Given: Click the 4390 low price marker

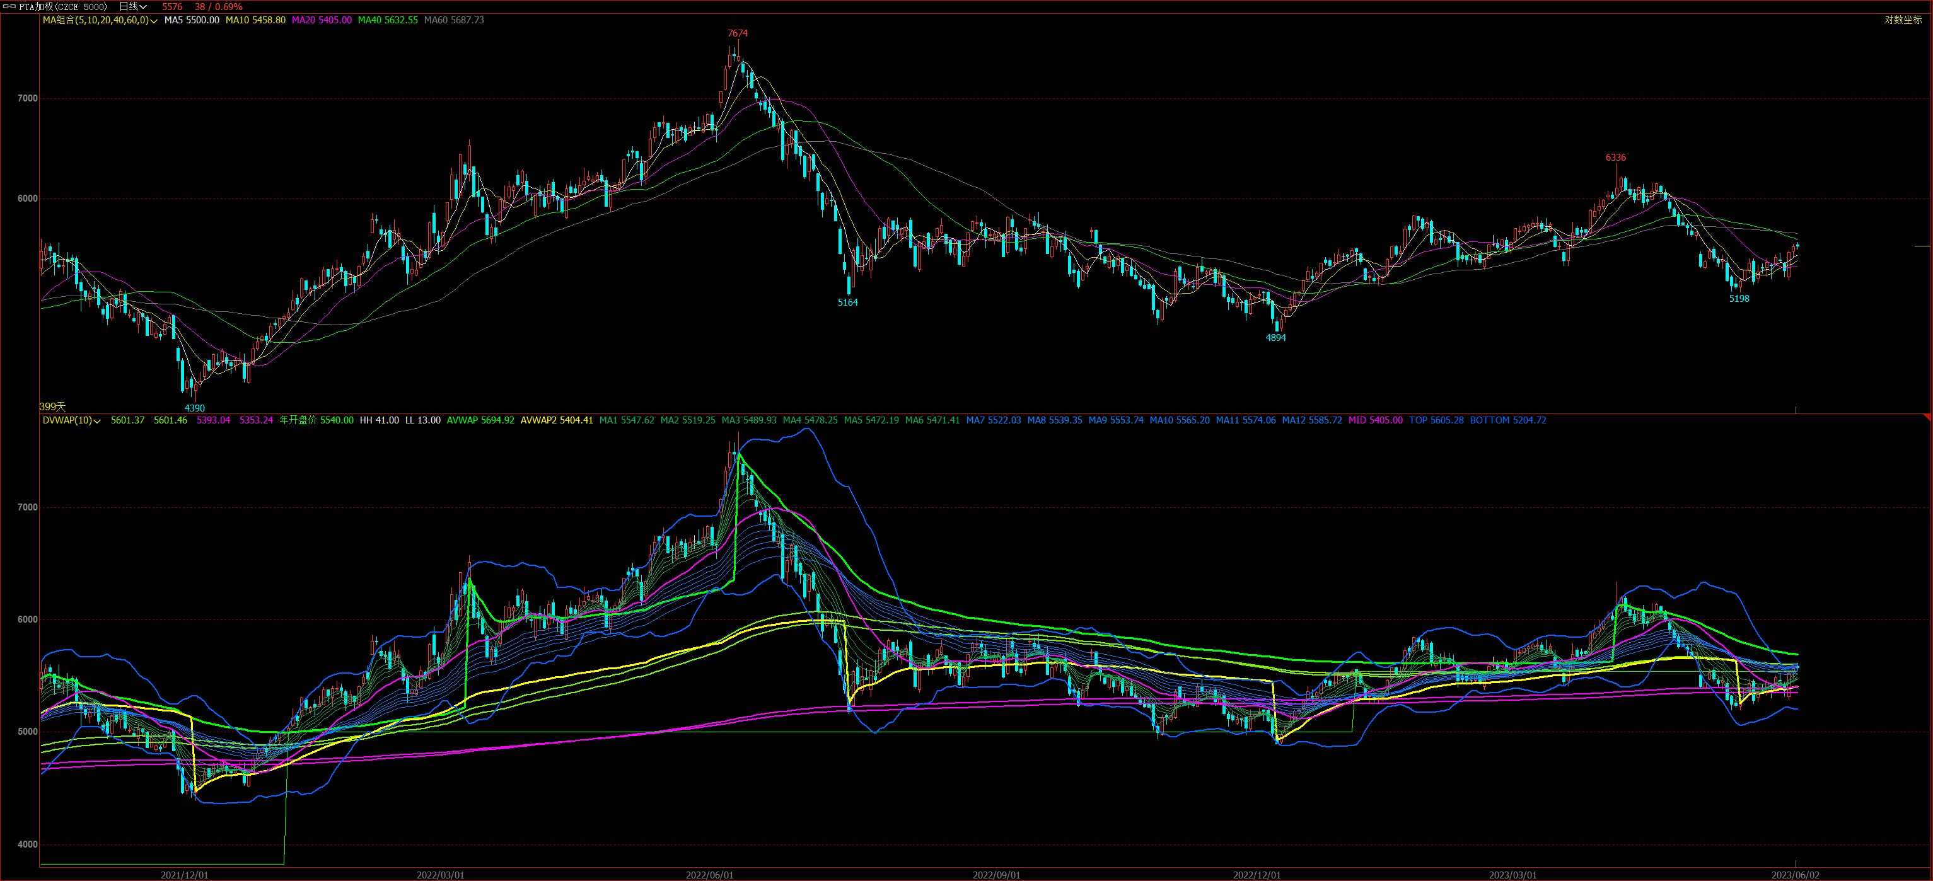Looking at the screenshot, I should click(x=194, y=408).
